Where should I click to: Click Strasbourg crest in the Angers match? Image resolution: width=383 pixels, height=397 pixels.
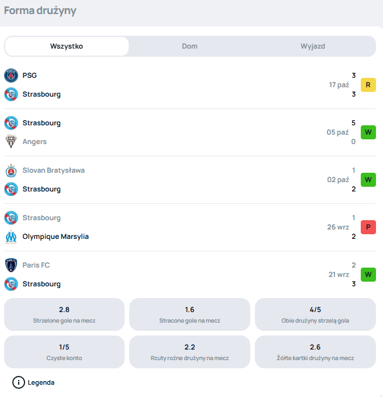click(11, 123)
